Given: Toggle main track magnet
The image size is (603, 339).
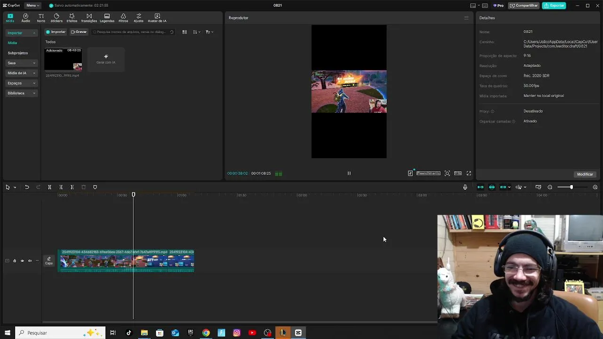Looking at the screenshot, I should point(481,187).
